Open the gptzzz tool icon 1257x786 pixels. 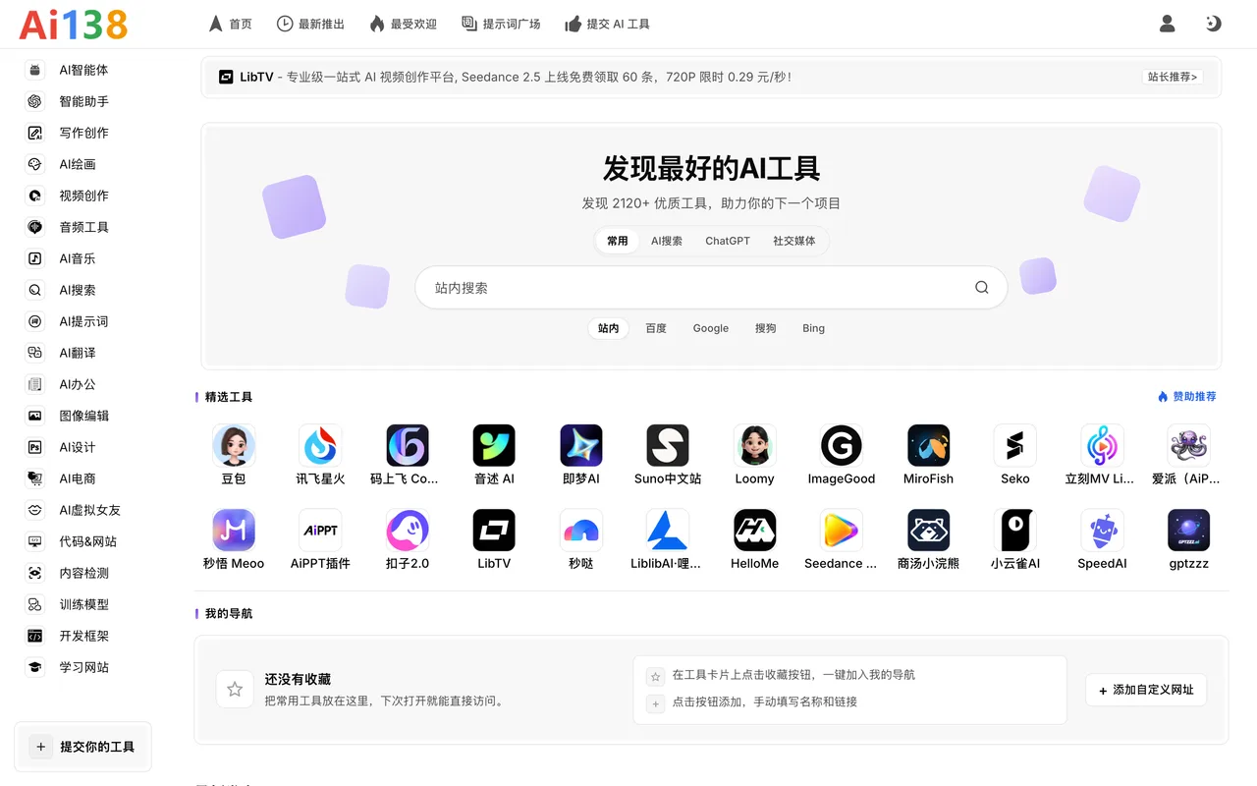pyautogui.click(x=1188, y=530)
